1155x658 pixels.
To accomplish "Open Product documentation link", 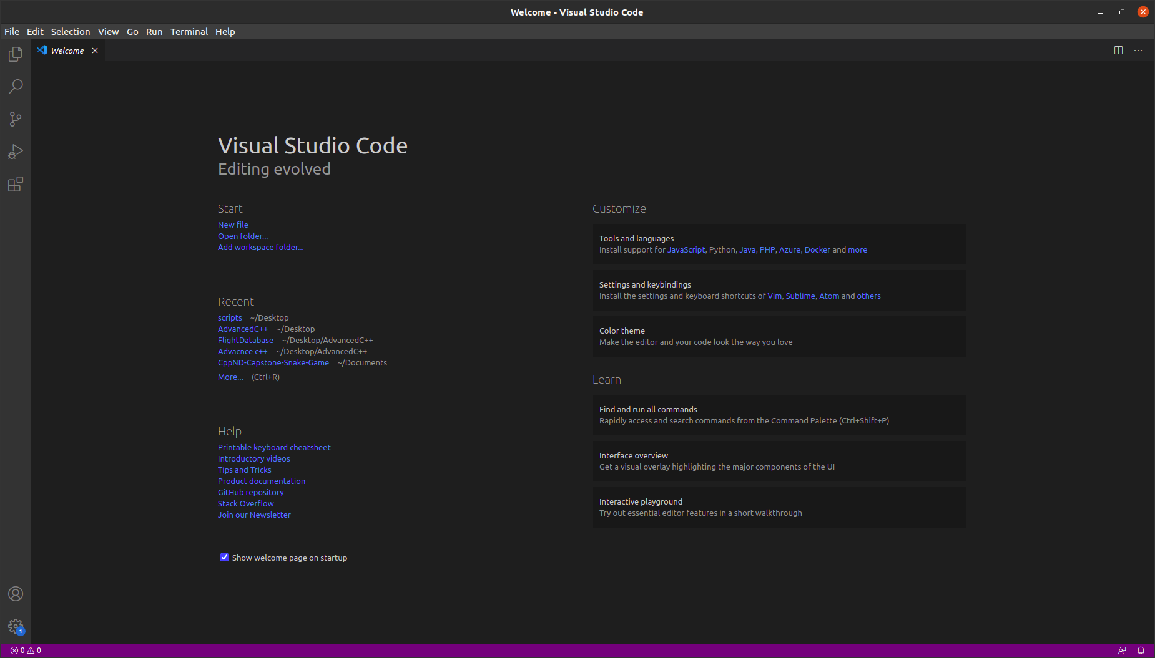I will point(262,481).
